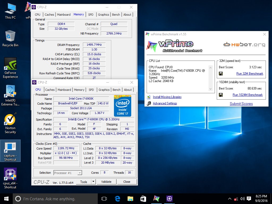
Task: Click the Install Missing Libraries icon
Action: coord(149,97)
